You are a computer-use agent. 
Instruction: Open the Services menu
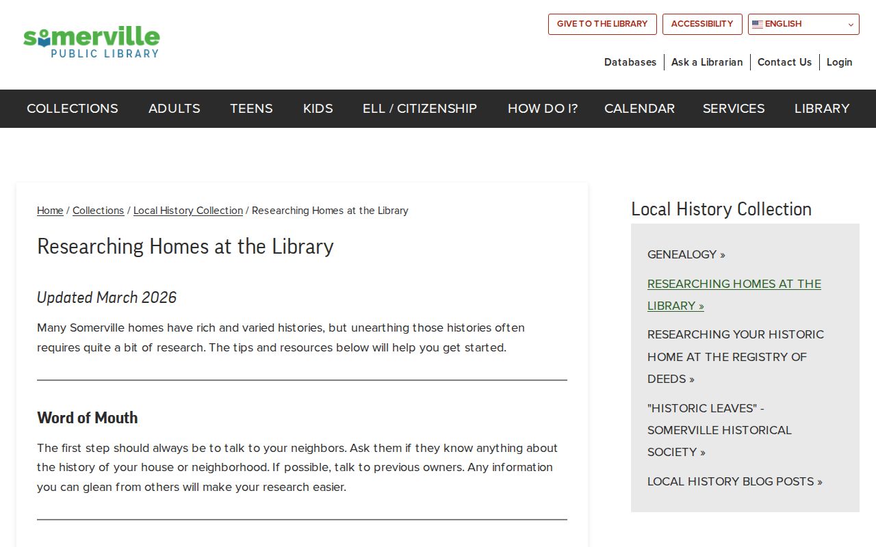(734, 109)
